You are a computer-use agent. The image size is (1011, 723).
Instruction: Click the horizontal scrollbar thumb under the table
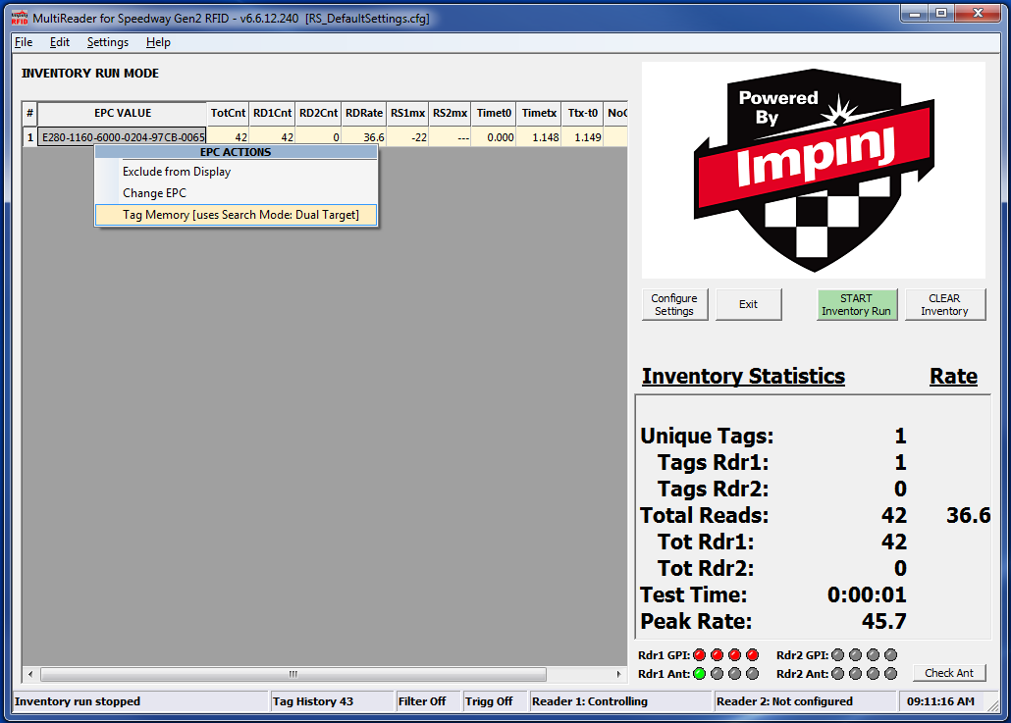pos(293,674)
